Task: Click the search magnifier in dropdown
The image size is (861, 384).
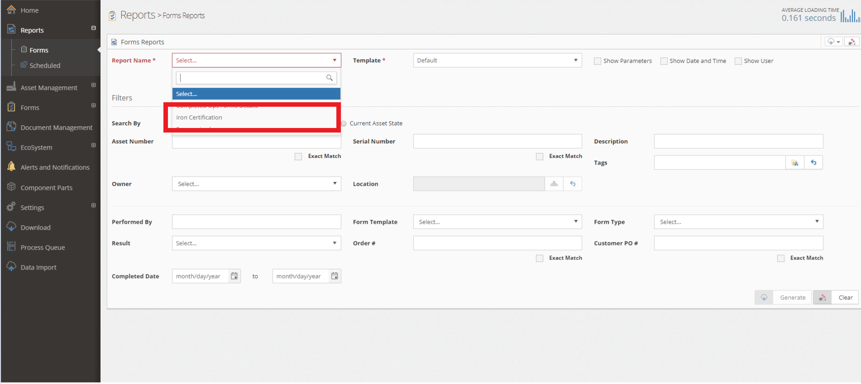Action: tap(330, 78)
